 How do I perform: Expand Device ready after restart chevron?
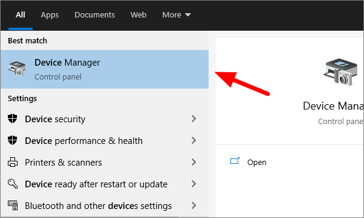point(194,184)
